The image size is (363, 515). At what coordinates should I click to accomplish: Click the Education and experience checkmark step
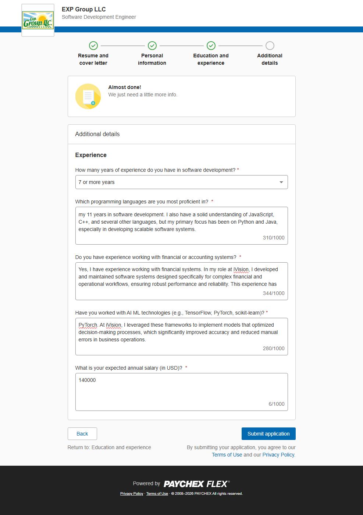click(x=211, y=46)
